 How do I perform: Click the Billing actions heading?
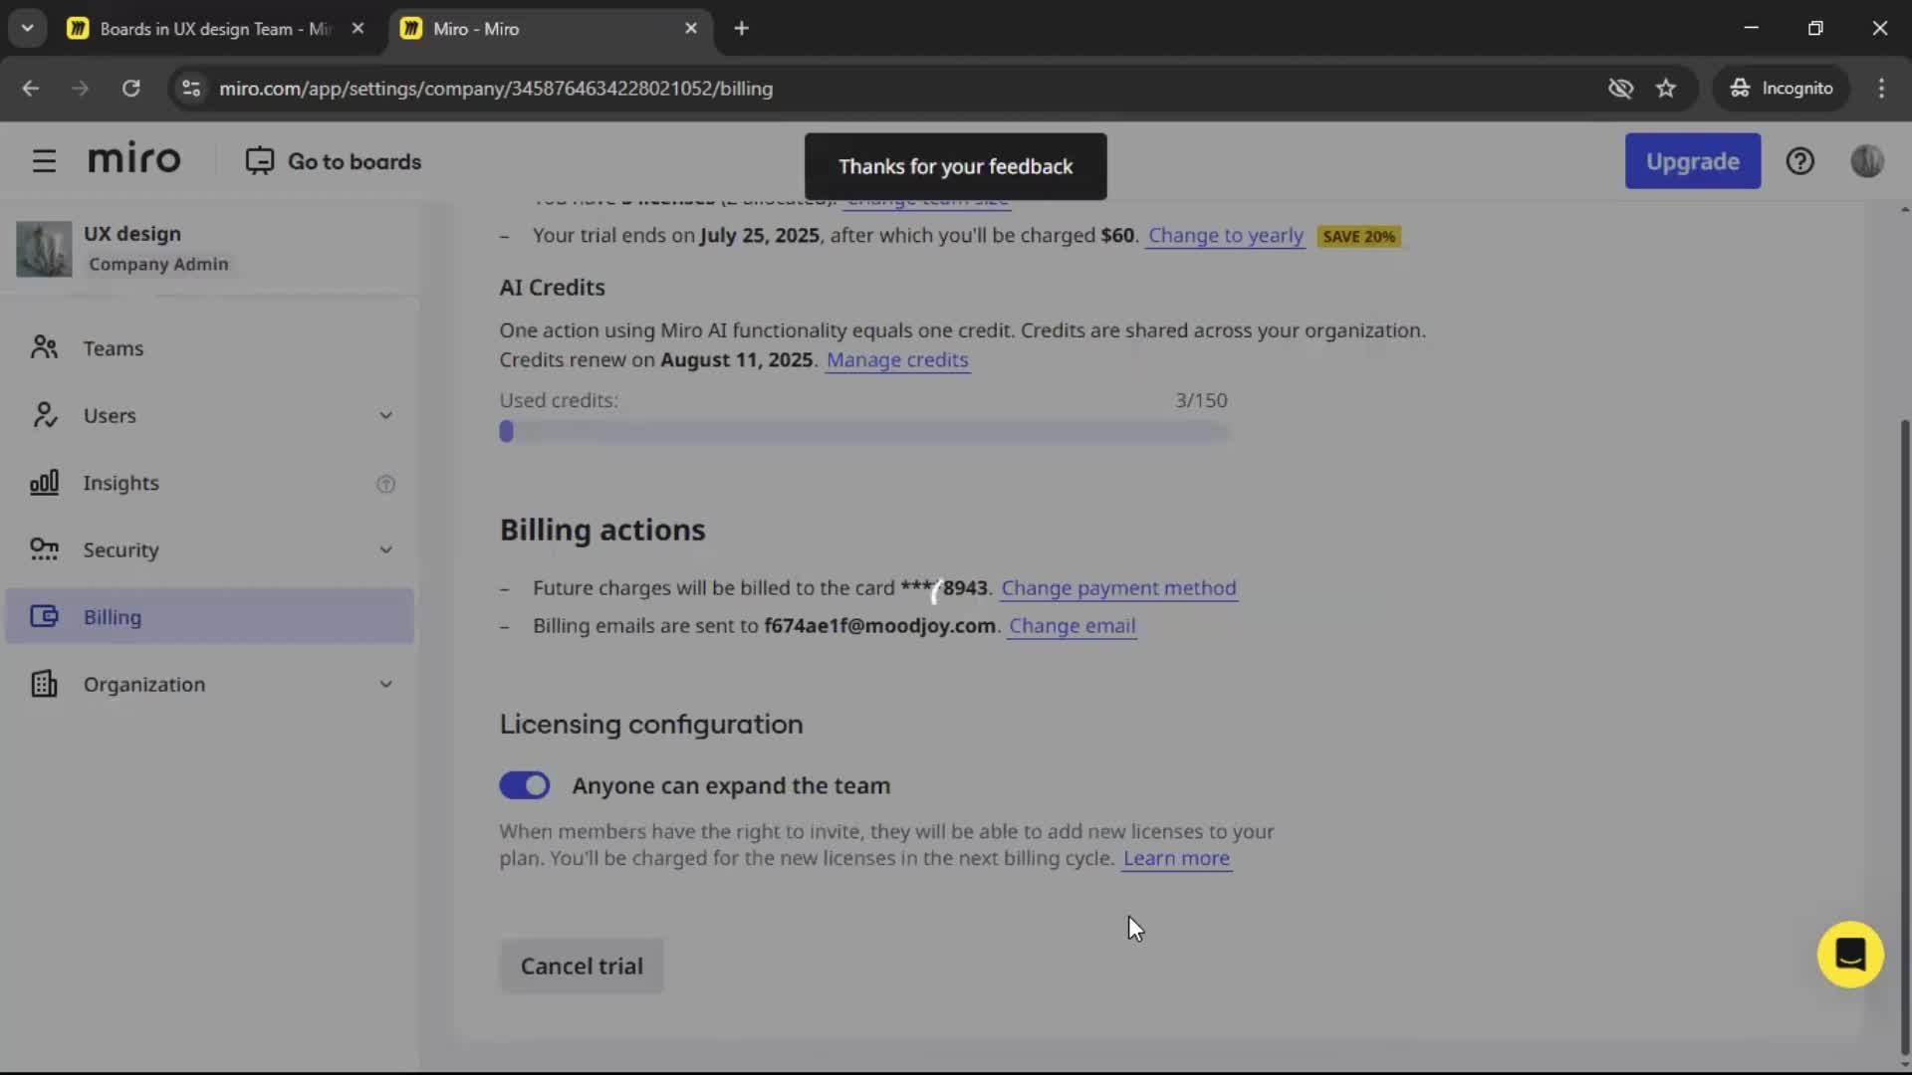tap(602, 530)
